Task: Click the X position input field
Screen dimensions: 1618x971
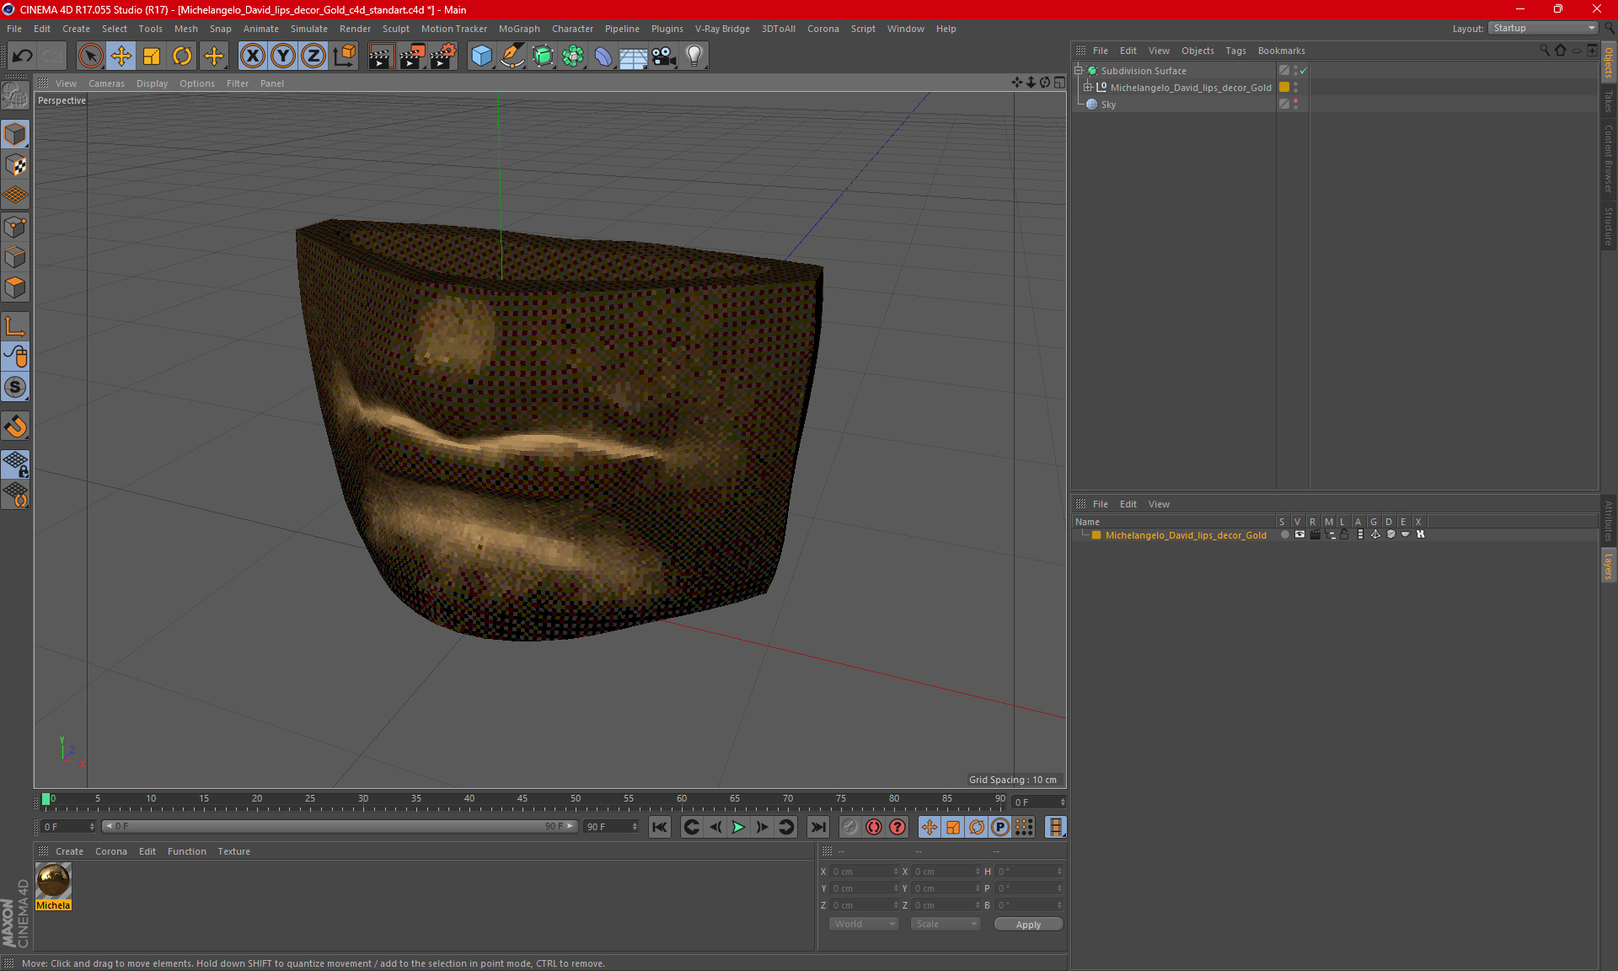Action: [865, 872]
